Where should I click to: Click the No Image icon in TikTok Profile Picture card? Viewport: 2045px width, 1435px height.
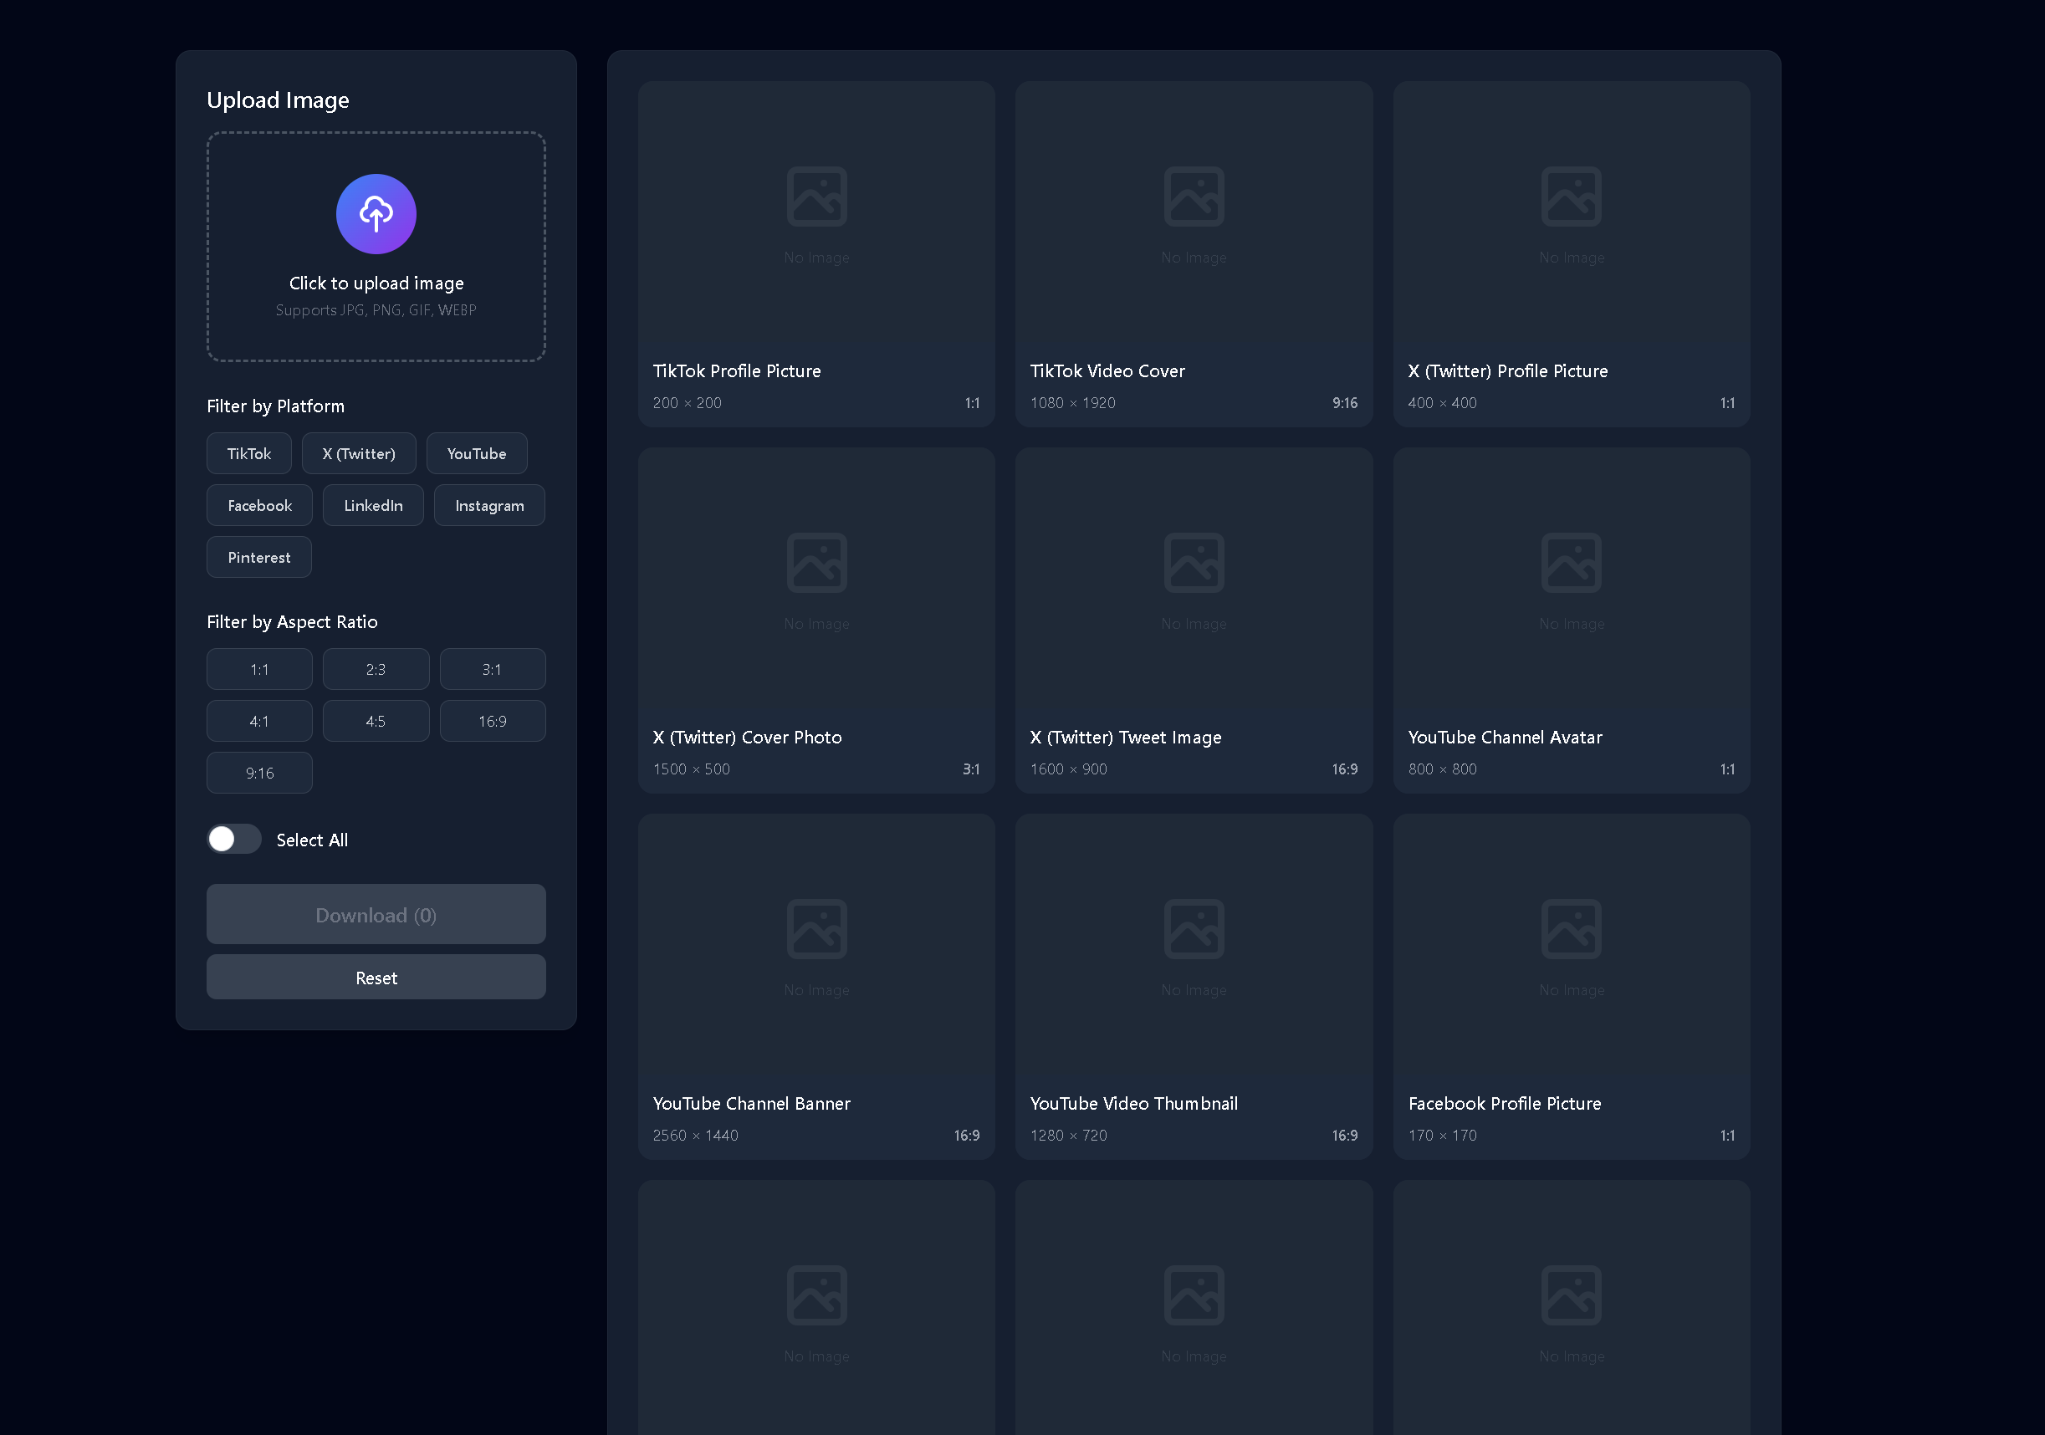(815, 196)
